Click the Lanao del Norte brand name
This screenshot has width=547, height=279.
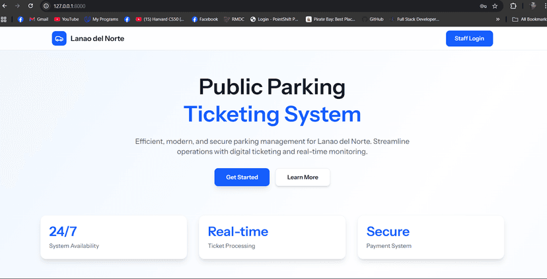click(97, 38)
